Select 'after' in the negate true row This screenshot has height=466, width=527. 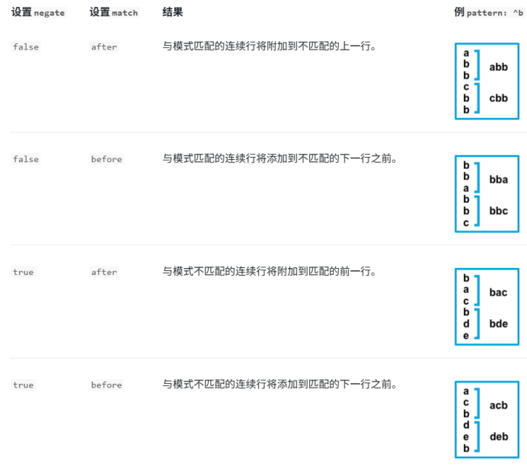click(104, 272)
